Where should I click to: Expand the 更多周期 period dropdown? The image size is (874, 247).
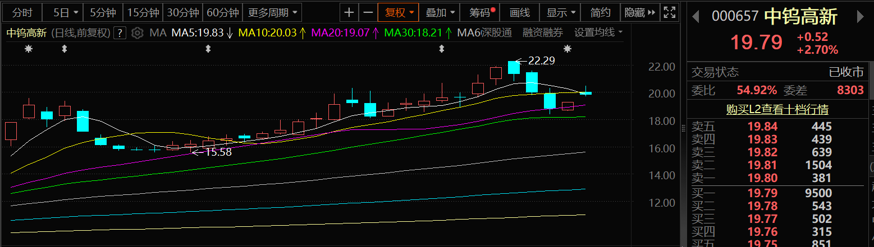click(273, 12)
